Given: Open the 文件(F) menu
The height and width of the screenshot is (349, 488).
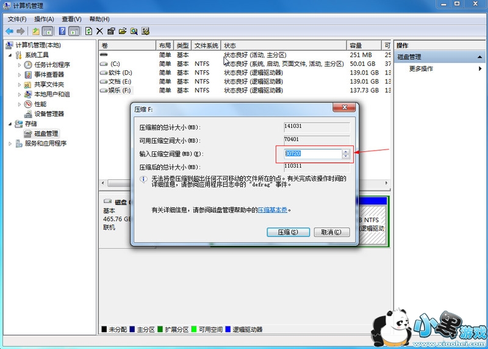Looking at the screenshot, I should tap(17, 20).
